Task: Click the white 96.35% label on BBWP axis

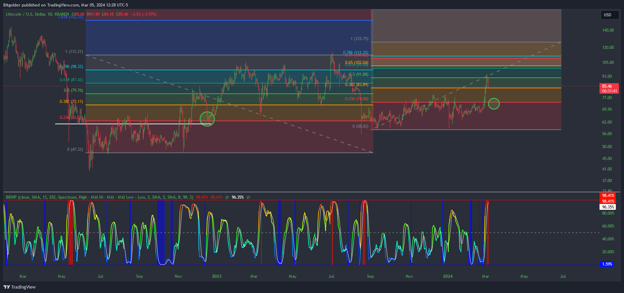Action: point(608,207)
